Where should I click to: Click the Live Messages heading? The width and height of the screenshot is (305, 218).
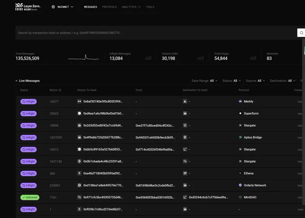pos(29,81)
